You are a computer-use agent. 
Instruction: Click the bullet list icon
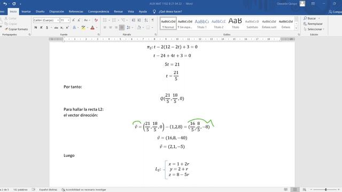(105, 20)
